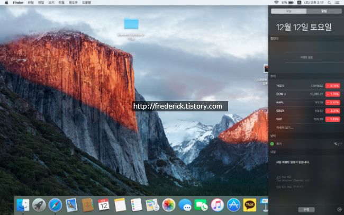This screenshot has height=215, width=344.
Task: Open the 도움말 menu
Action: click(86, 3)
